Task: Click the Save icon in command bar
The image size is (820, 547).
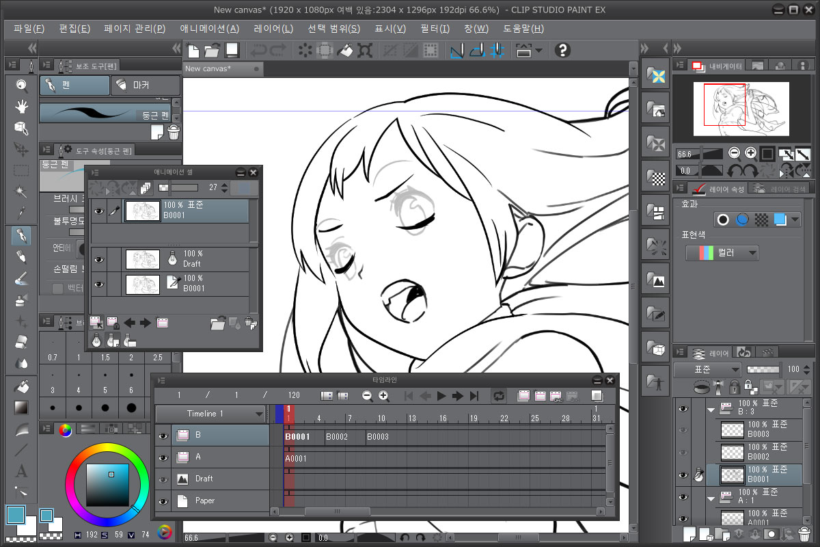Action: 232,50
